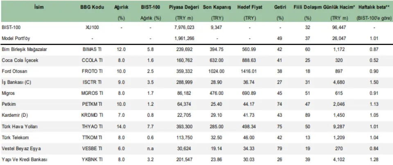Viewport: 393px width, 165px height.
Task: Click Petkim target price 44.17
Action: coord(250,105)
